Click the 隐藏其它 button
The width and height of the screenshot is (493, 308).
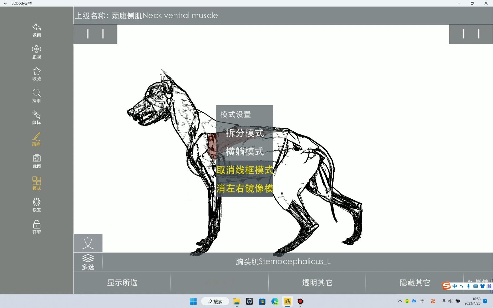[x=415, y=283]
